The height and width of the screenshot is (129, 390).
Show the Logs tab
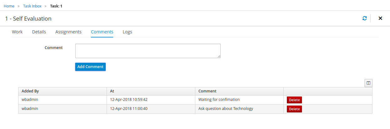pos(127,32)
